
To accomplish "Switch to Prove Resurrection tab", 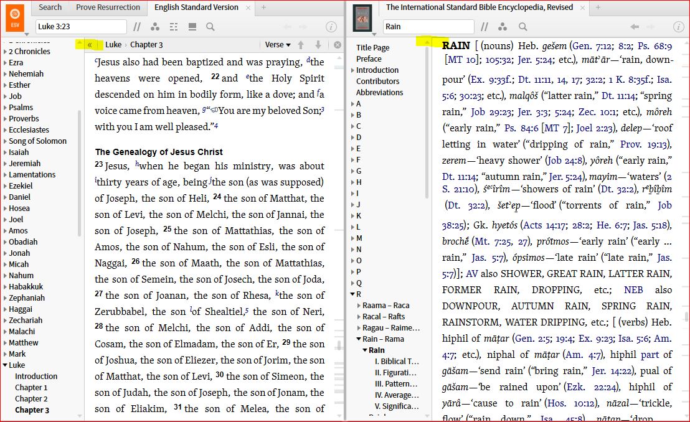I will 108,7.
